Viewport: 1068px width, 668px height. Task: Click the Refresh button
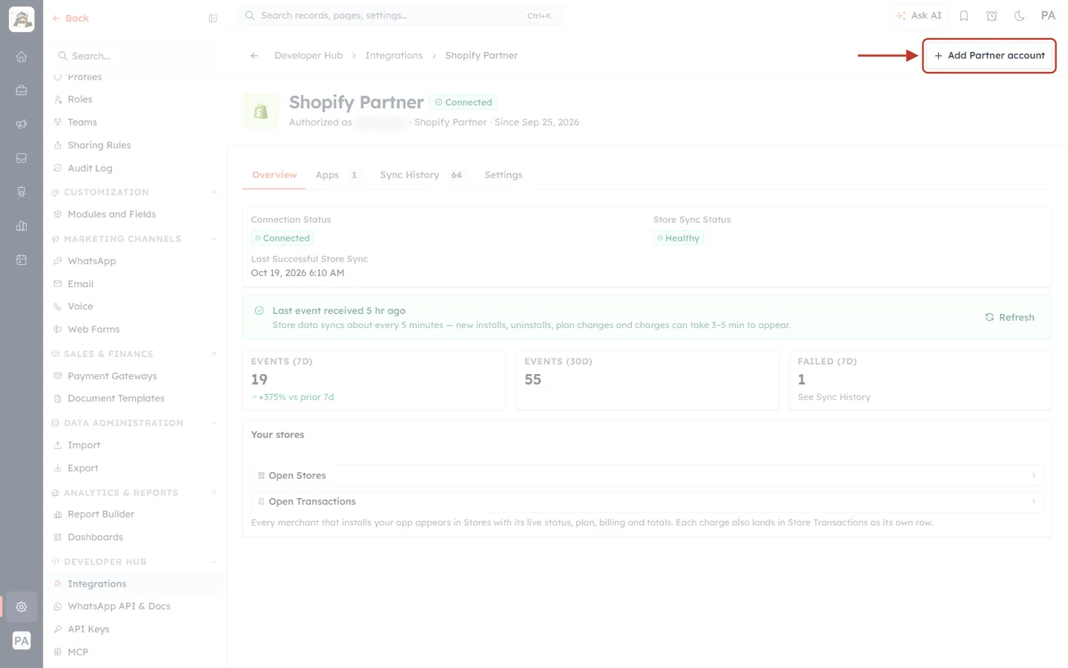1009,318
